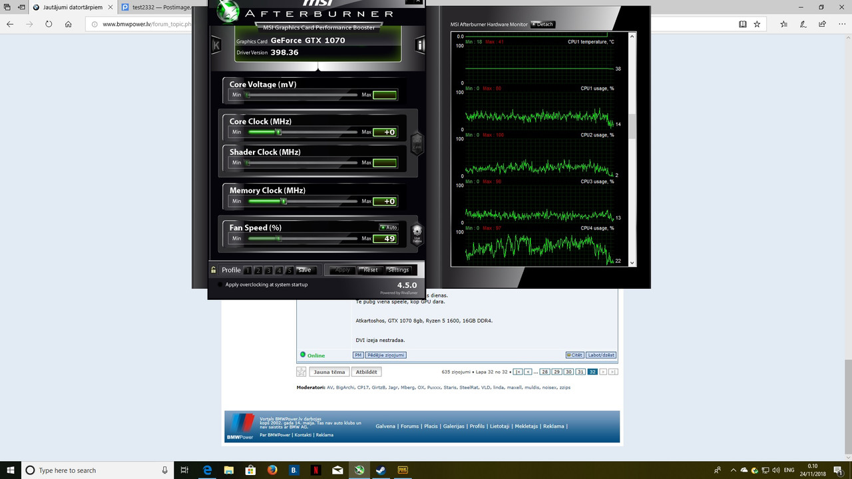This screenshot has height=479, width=852.
Task: Adjust the Fan Speed slider handle
Action: [279, 238]
